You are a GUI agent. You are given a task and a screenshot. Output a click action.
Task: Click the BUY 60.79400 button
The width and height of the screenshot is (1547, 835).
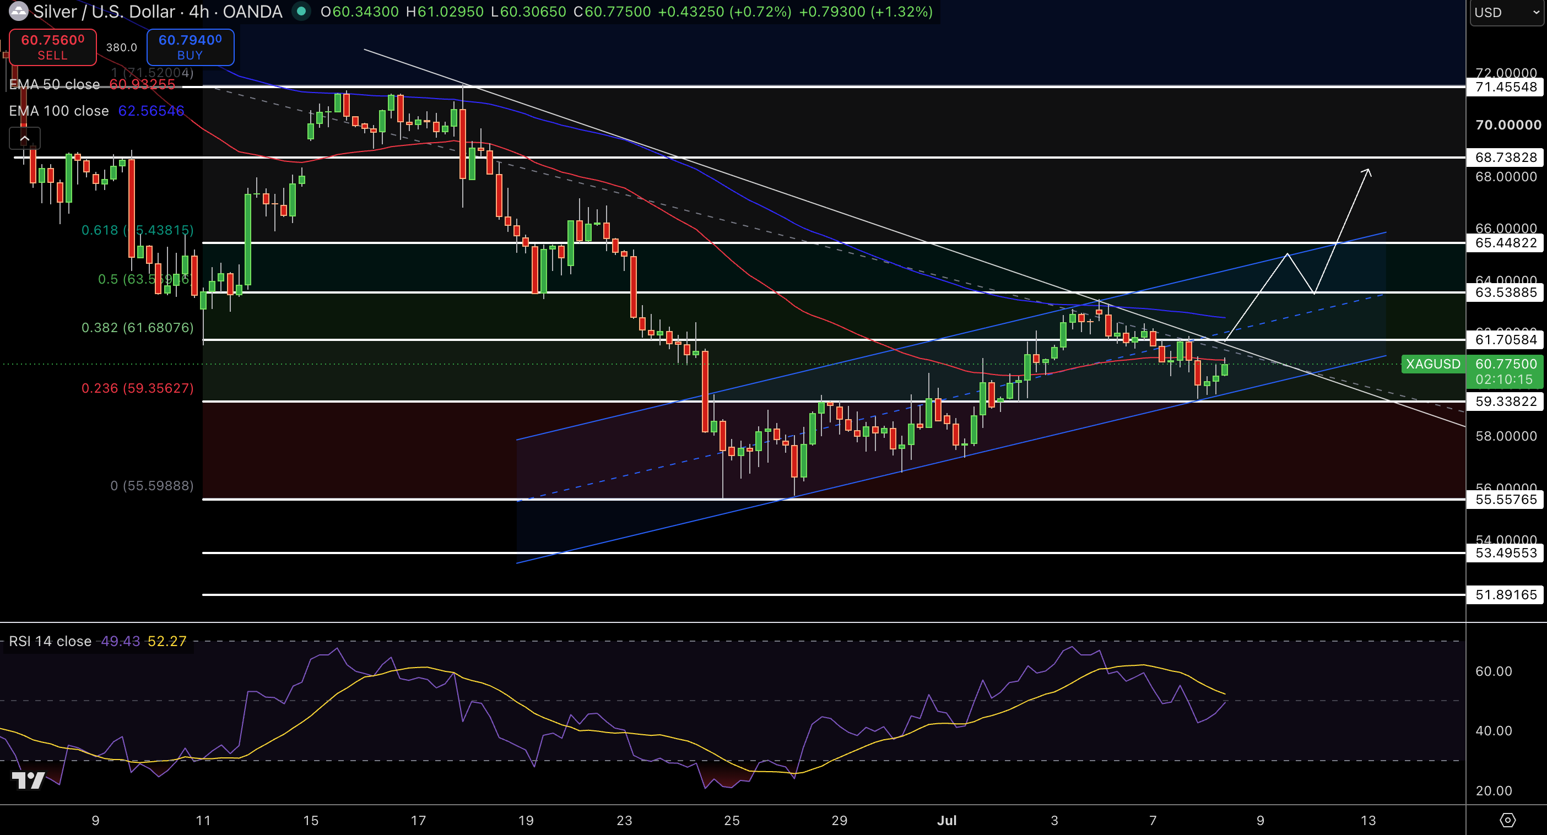tap(191, 47)
